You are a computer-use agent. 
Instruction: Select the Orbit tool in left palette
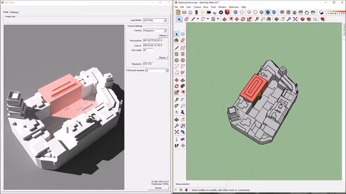(x=177, y=120)
